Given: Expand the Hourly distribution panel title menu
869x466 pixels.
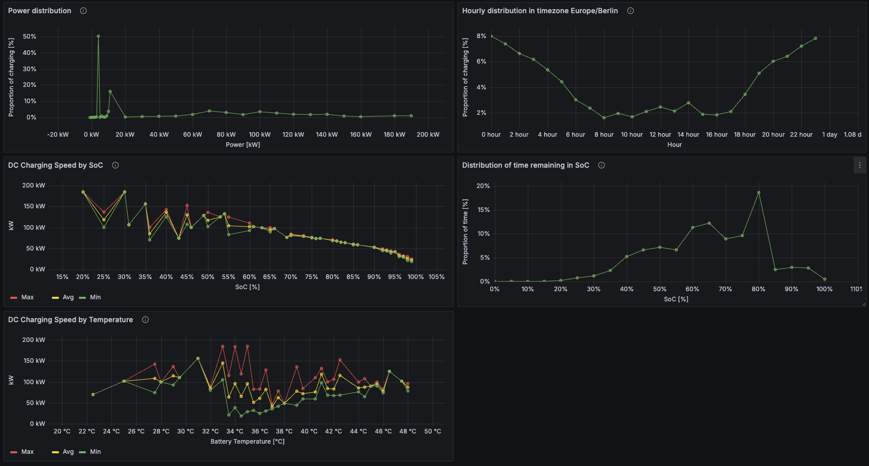Looking at the screenshot, I should [540, 11].
